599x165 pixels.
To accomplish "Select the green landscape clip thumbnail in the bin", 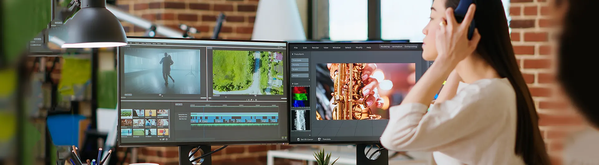I will click(126, 113).
